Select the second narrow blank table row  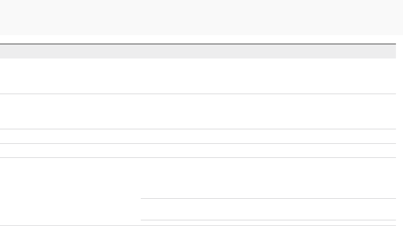[198, 150]
